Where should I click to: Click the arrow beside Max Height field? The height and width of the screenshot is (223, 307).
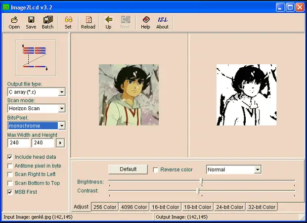[60, 143]
